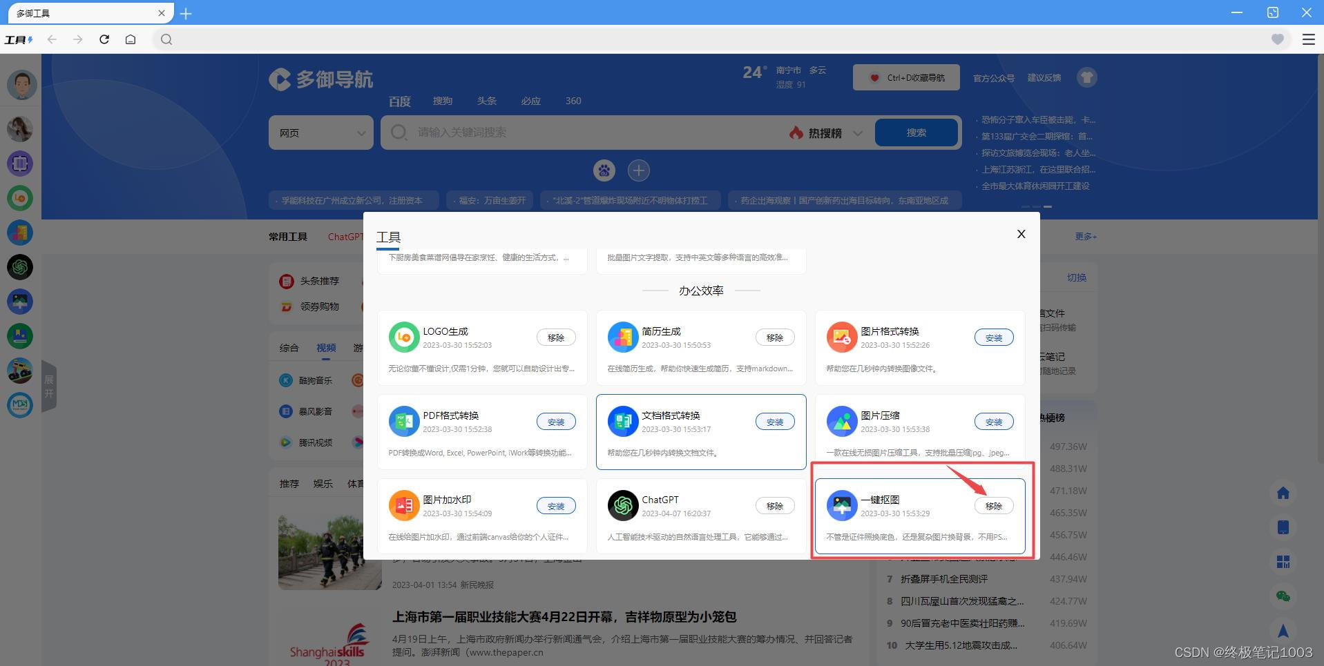Click the skin shirt icon
The height and width of the screenshot is (666, 1324).
1087,77
